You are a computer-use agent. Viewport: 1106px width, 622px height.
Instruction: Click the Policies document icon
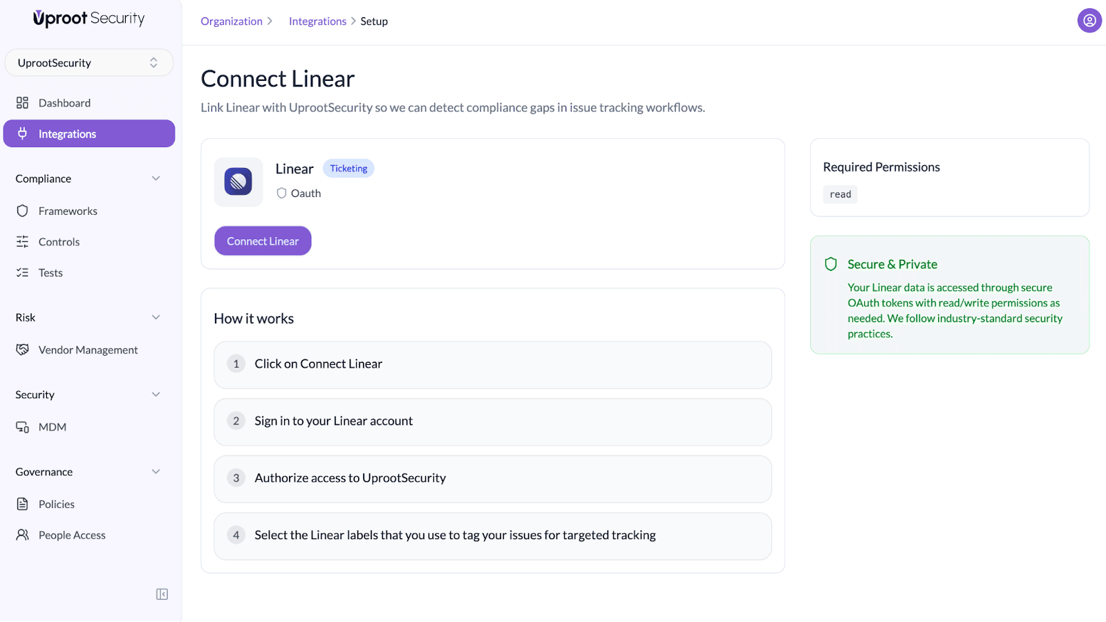click(x=23, y=504)
